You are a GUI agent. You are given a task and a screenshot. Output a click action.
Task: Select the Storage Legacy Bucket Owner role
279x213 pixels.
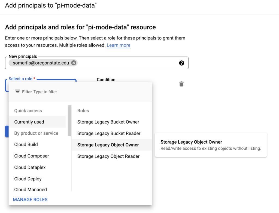point(112,122)
